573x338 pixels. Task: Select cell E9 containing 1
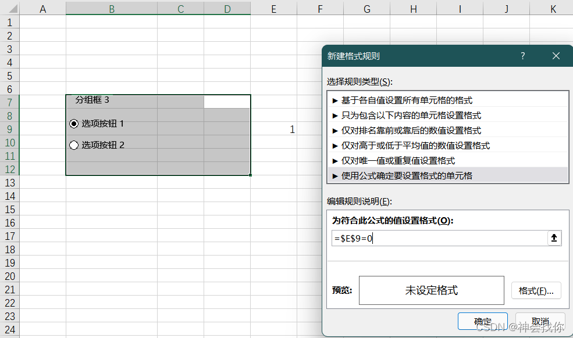[x=274, y=129]
